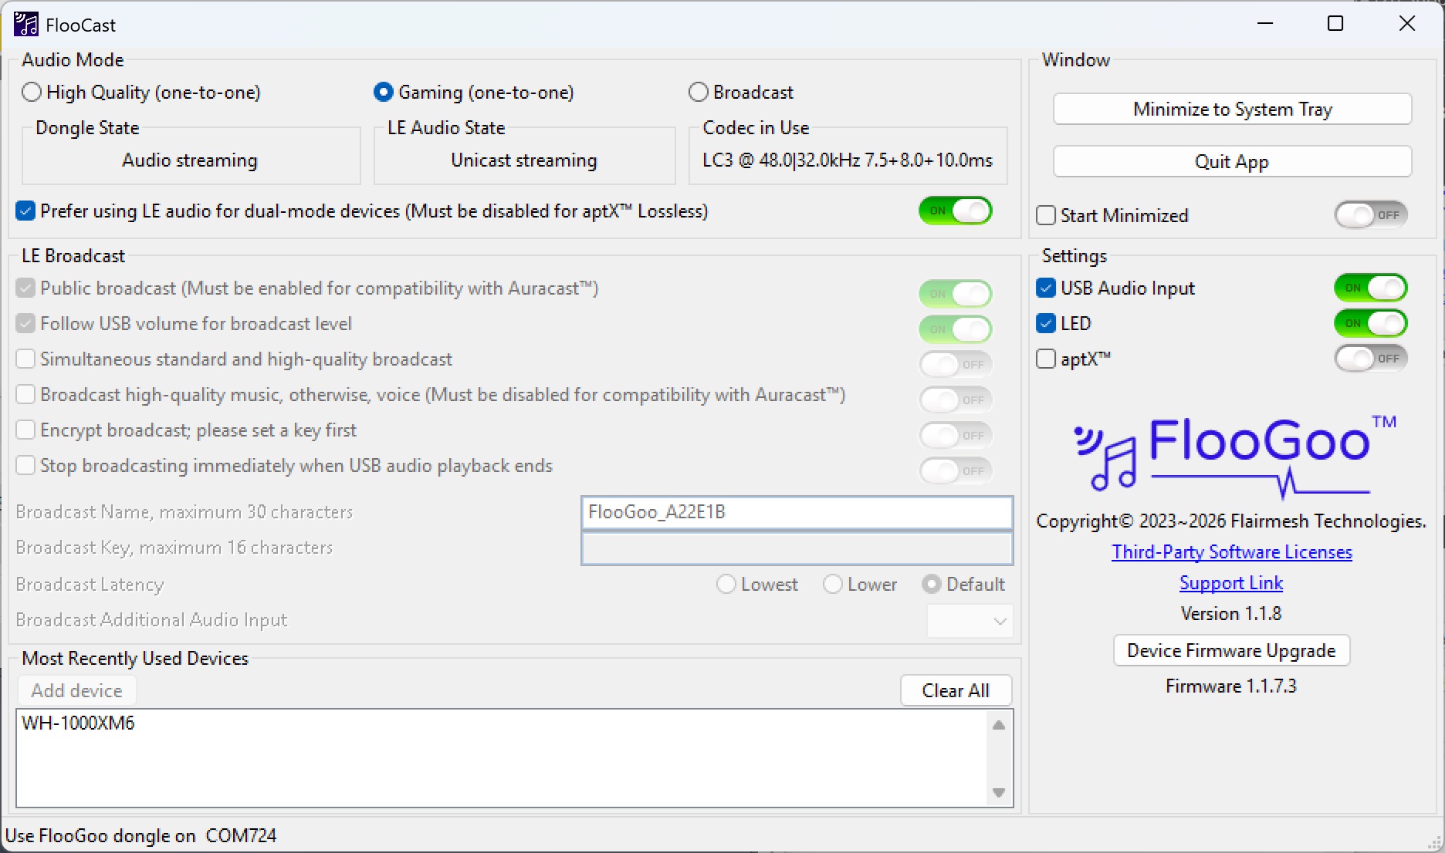Toggle Stop broadcasting immediately switch
This screenshot has height=853, width=1445.
pyautogui.click(x=956, y=470)
